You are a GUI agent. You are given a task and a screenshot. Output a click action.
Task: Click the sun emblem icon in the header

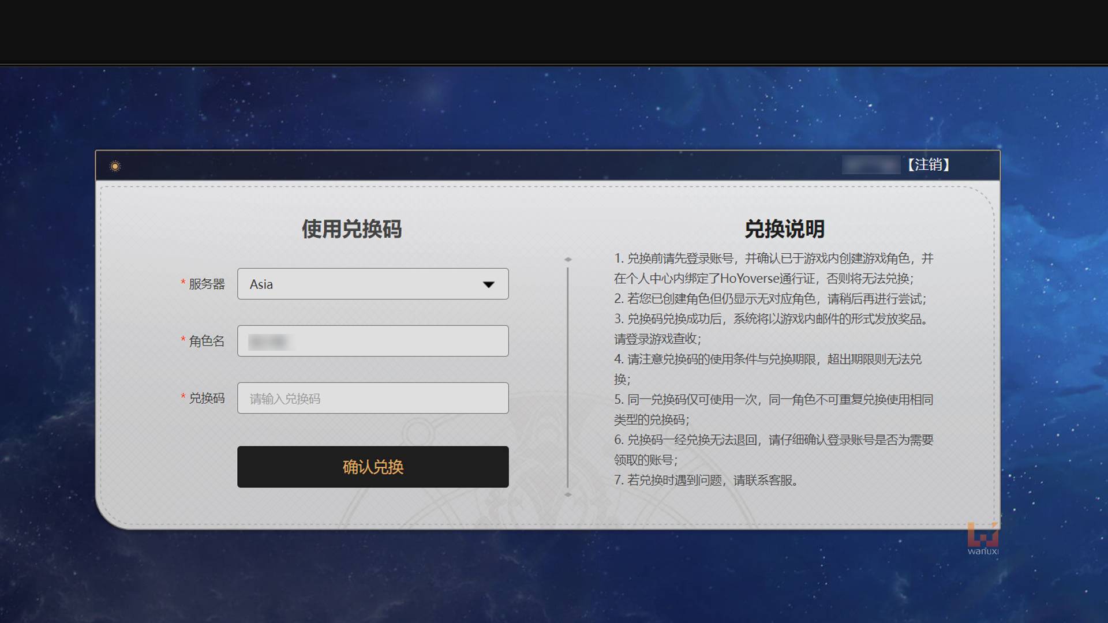pos(115,166)
